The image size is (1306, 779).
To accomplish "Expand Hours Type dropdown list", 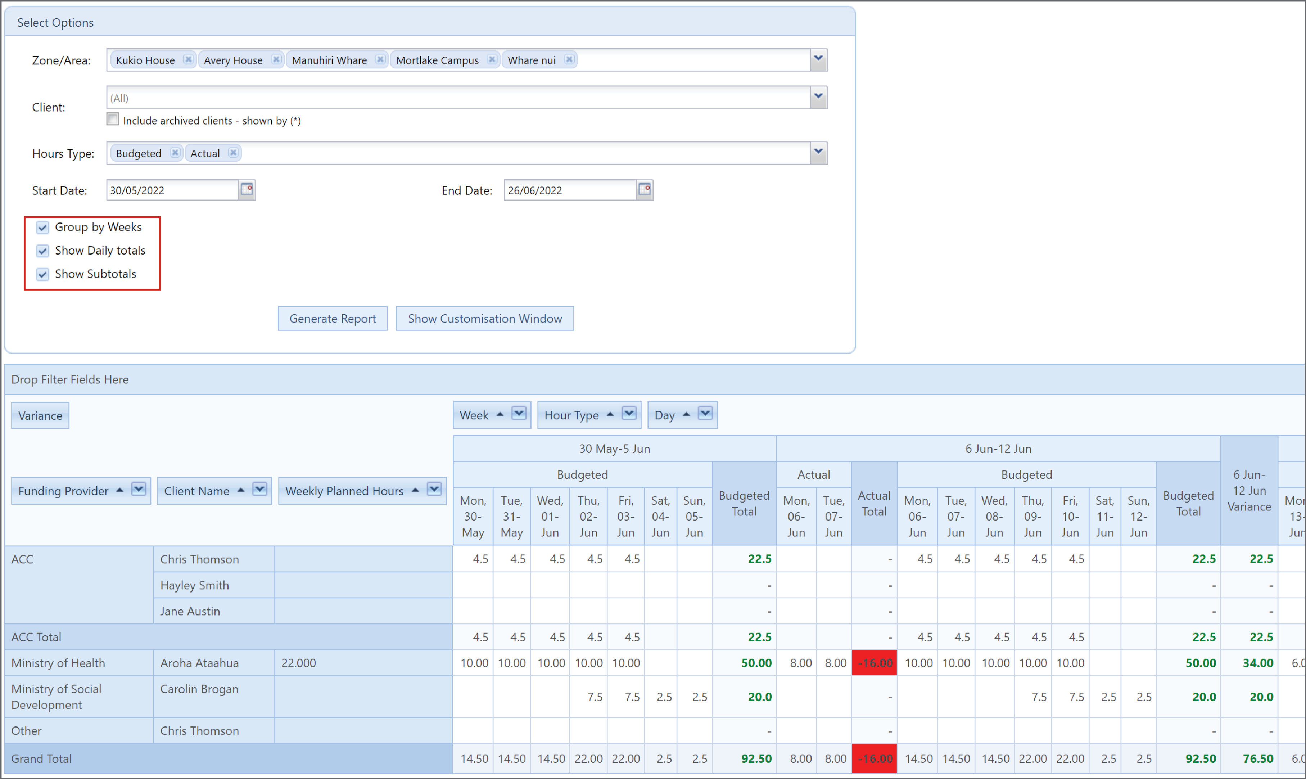I will tap(819, 152).
